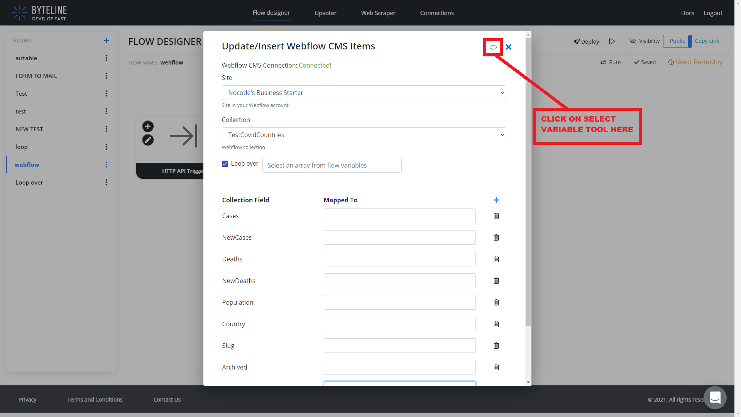Open the options menu for FORM TO MAIL flow

coord(106,76)
